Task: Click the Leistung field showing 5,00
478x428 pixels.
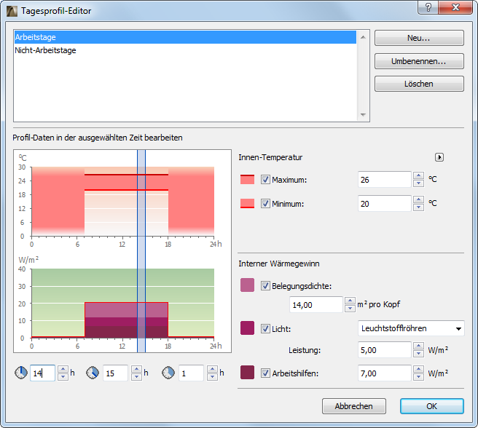Action: click(385, 350)
